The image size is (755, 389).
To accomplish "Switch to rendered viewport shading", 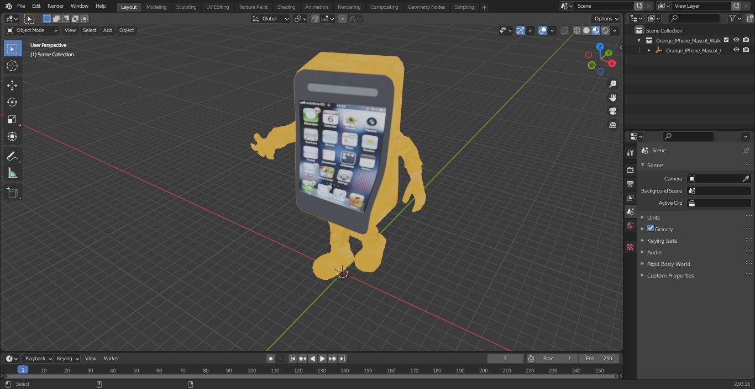I will pos(605,30).
